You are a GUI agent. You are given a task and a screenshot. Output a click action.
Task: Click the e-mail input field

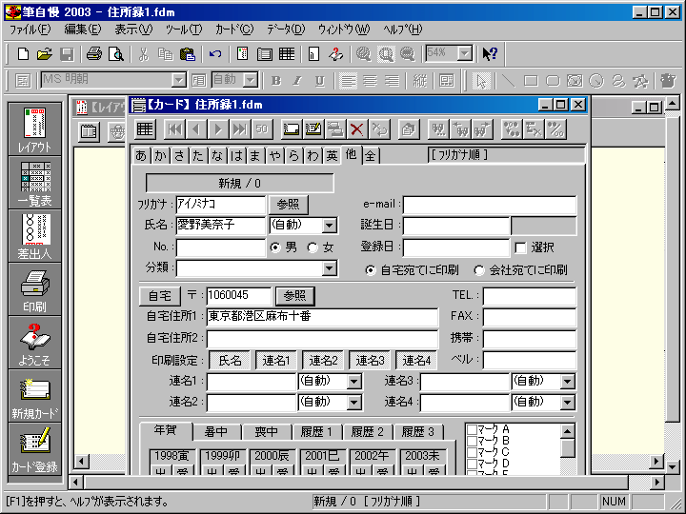tap(490, 205)
